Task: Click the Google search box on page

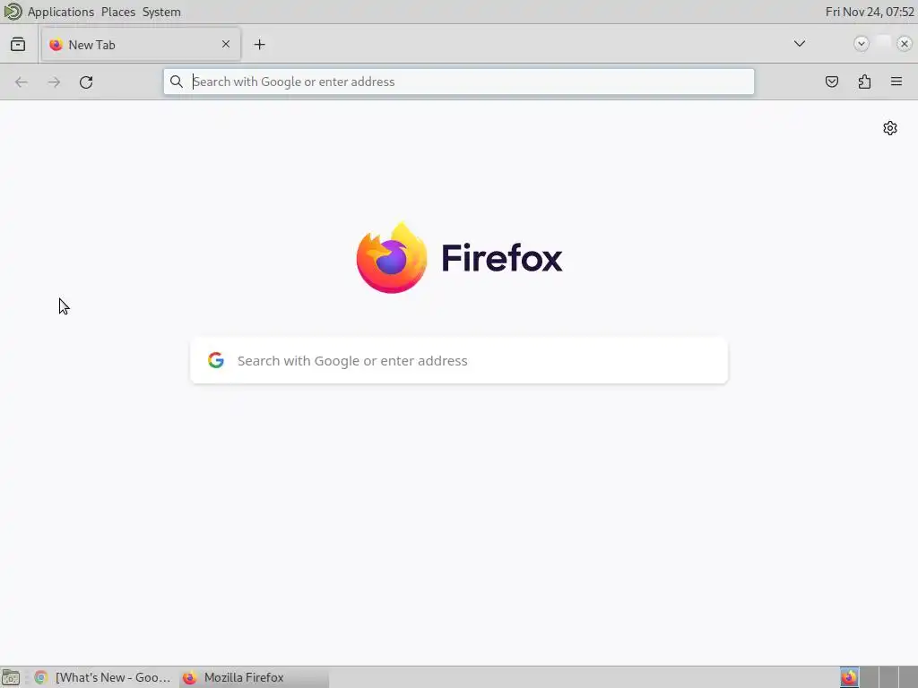Action: point(459,360)
